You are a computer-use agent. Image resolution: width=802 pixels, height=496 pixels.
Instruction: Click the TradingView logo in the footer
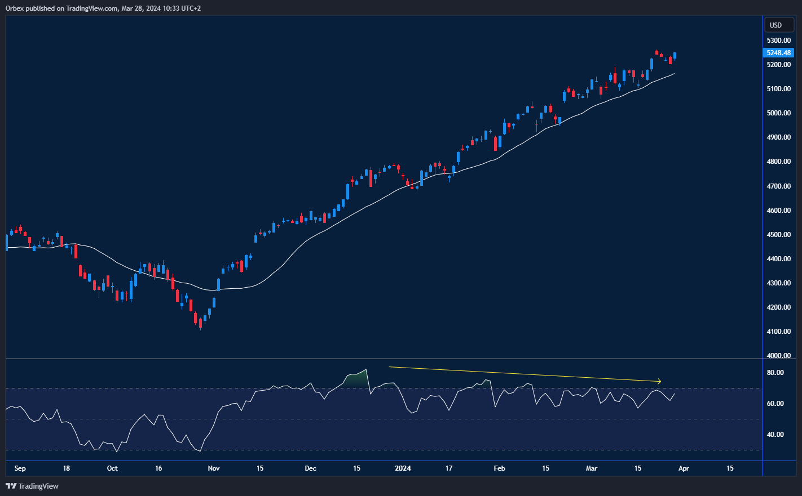tap(32, 486)
